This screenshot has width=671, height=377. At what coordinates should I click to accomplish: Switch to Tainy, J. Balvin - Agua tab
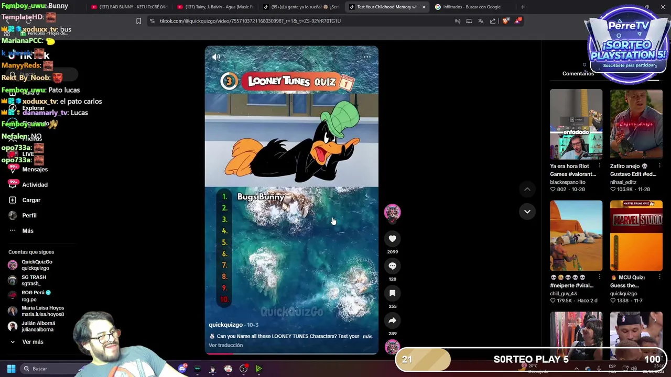point(215,7)
